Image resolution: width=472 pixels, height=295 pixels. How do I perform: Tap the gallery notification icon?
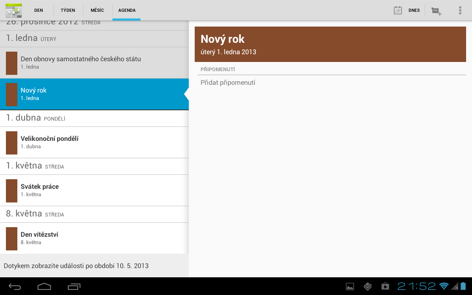pyautogui.click(x=350, y=286)
